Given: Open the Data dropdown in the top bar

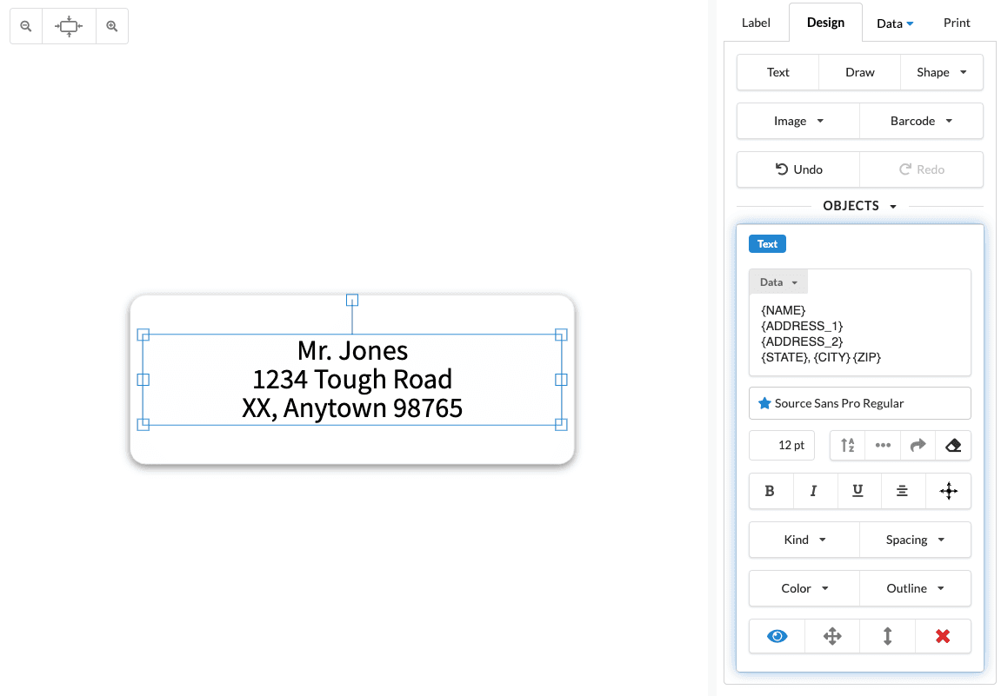Looking at the screenshot, I should click(894, 23).
